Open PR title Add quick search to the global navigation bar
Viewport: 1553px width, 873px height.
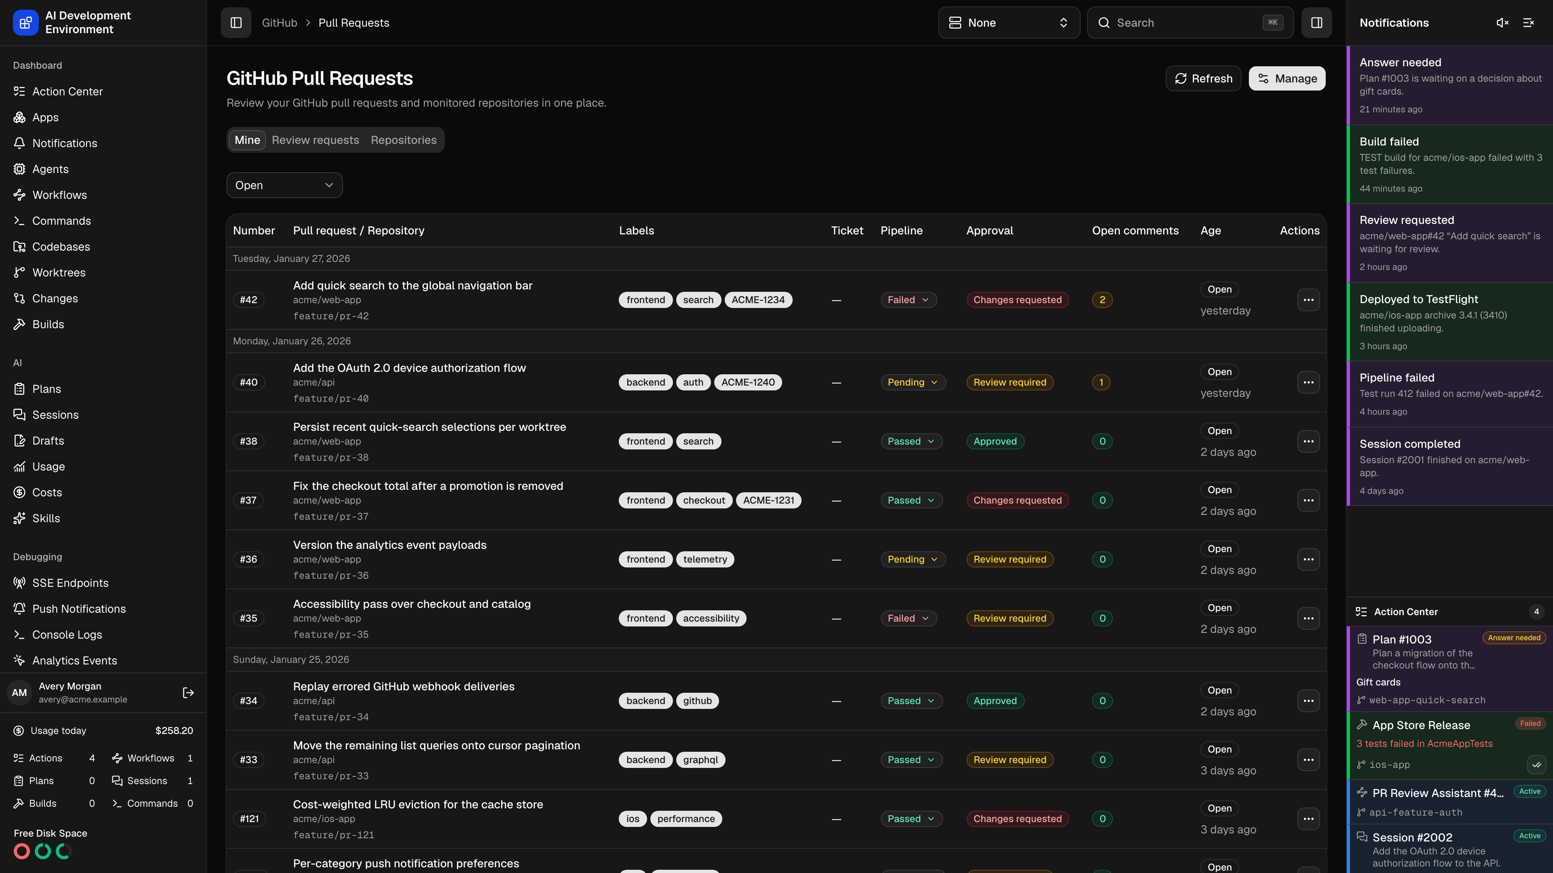(x=413, y=286)
